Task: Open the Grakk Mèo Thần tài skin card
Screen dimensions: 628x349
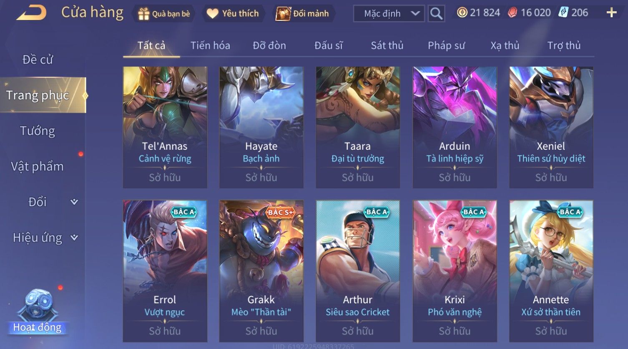Action: coord(261,271)
